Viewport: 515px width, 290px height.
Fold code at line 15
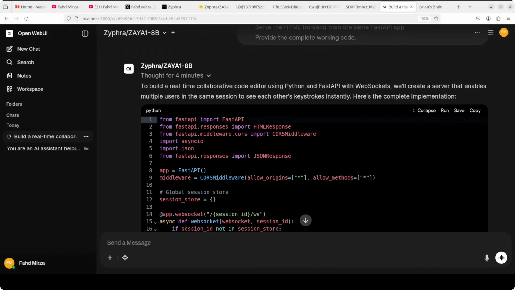coord(155,222)
